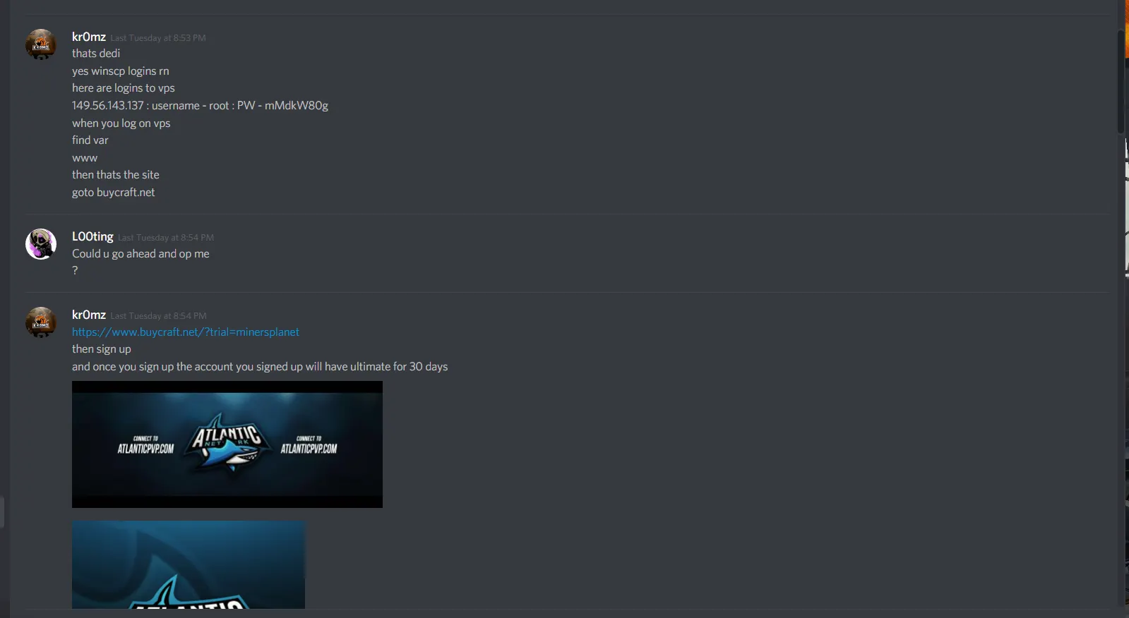Click the message "then sign up"

click(x=102, y=349)
